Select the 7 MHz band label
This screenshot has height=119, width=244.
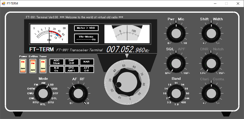(167, 98)
